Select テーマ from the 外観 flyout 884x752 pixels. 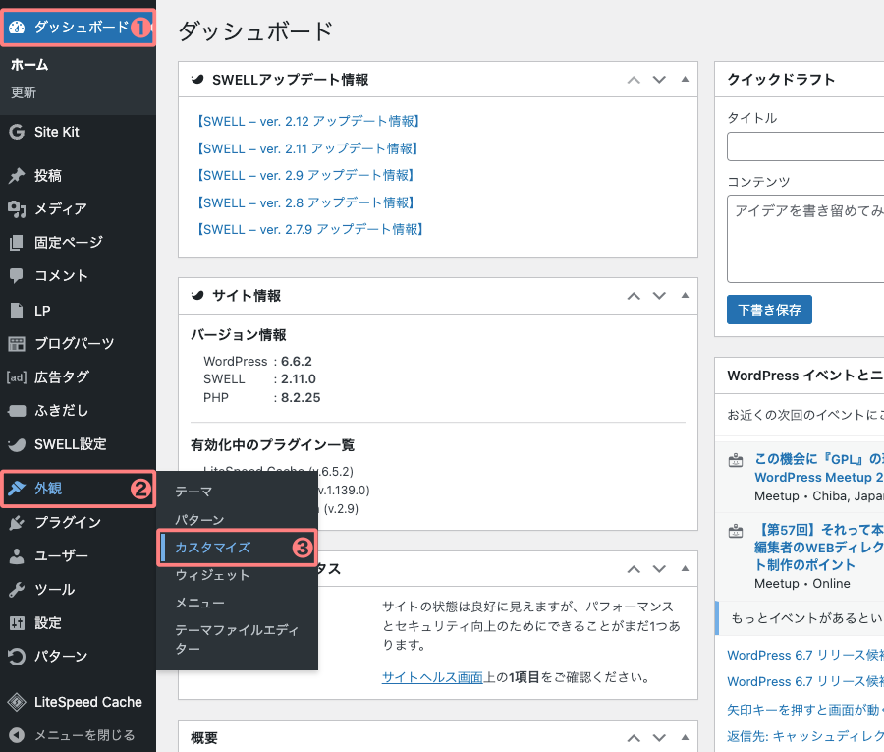point(193,492)
